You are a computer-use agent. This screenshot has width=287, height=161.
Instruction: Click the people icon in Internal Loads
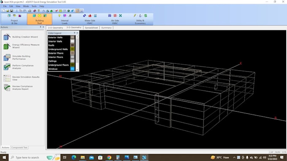tap(65, 16)
